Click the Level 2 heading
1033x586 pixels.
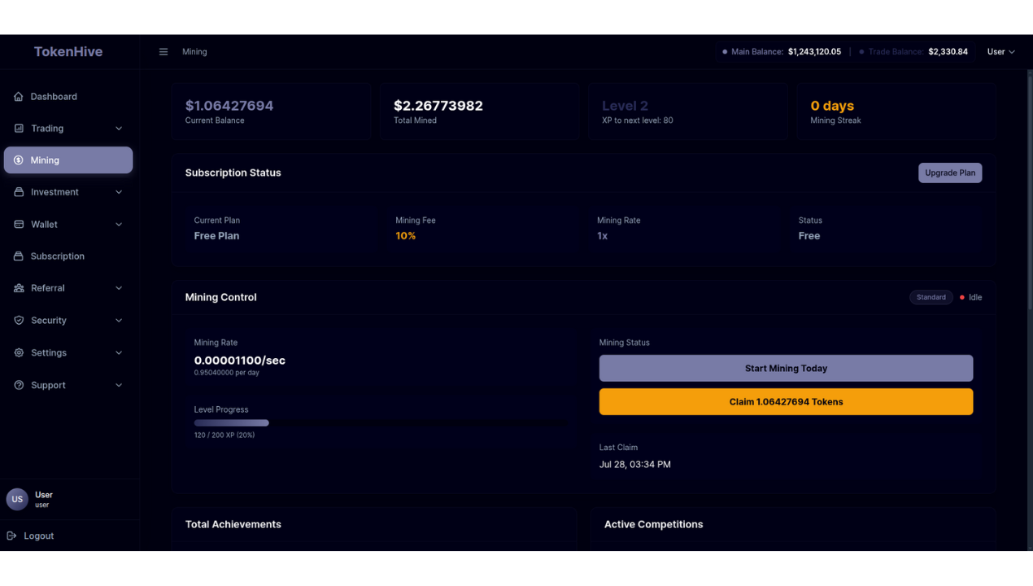pyautogui.click(x=625, y=106)
